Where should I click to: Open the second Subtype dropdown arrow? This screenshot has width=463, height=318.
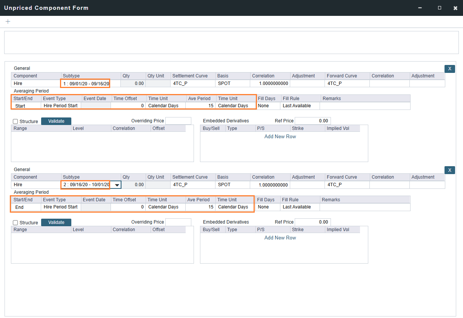point(117,185)
